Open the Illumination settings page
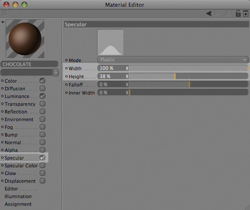Screen dimensions: 250x210 pos(18,196)
